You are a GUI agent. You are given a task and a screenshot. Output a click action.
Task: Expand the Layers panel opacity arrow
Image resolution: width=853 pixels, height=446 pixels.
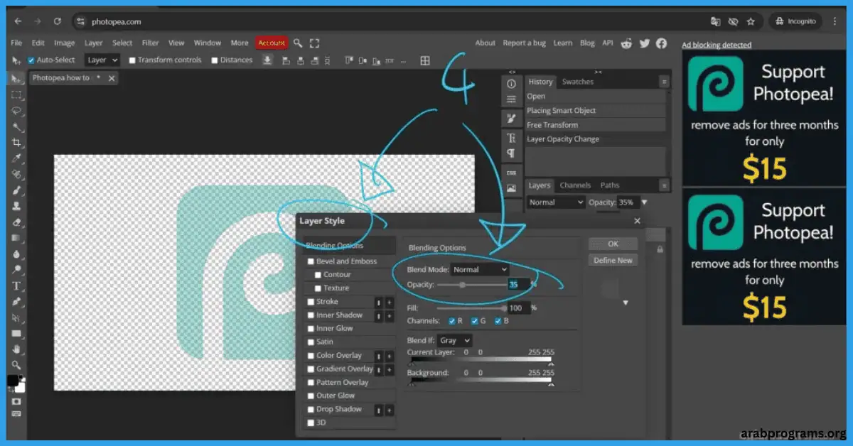click(645, 202)
